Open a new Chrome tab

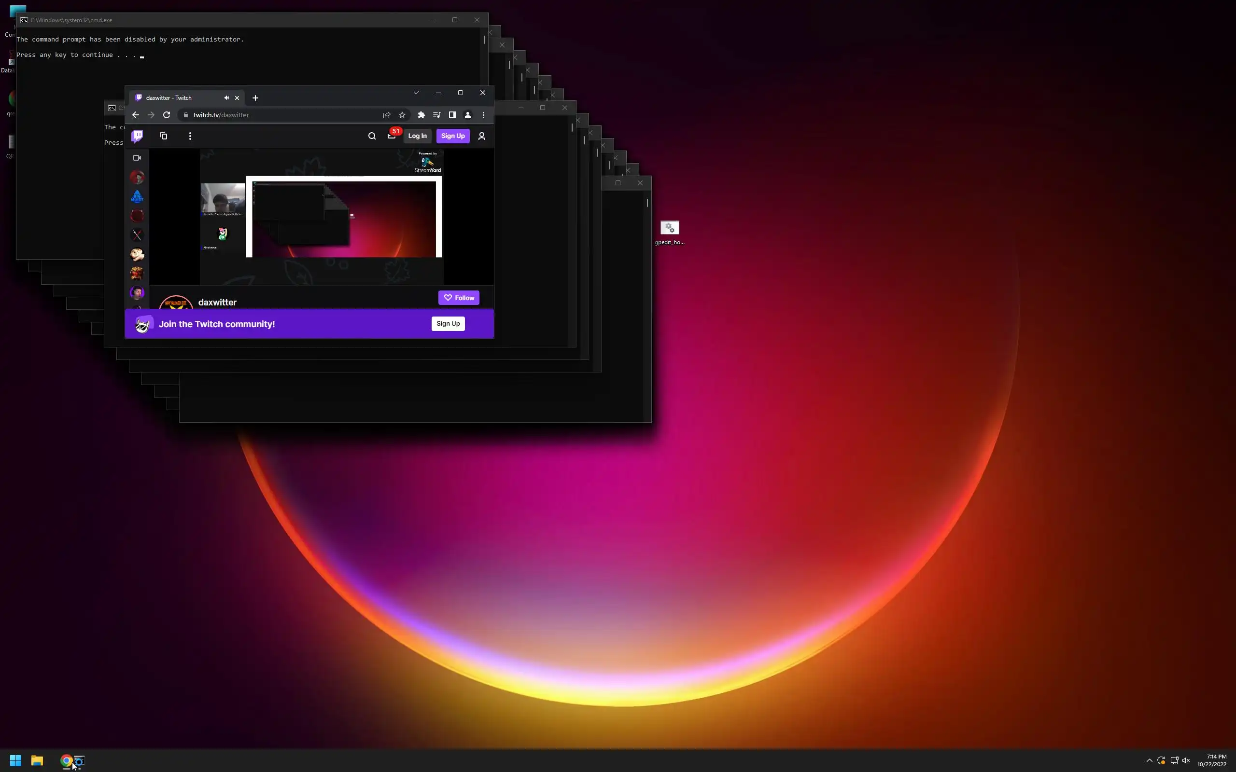[x=255, y=97]
